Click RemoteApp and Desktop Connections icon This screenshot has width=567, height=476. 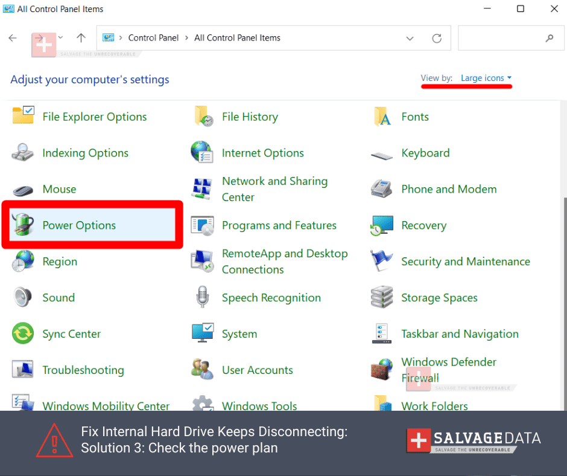pos(202,261)
